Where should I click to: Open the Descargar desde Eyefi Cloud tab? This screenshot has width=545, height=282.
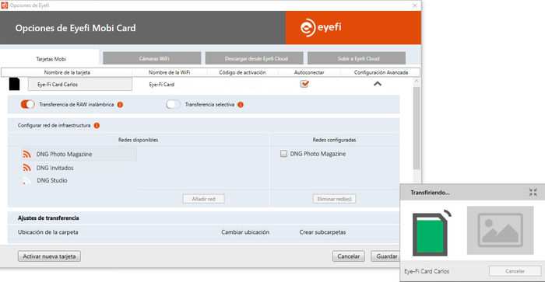click(x=255, y=58)
